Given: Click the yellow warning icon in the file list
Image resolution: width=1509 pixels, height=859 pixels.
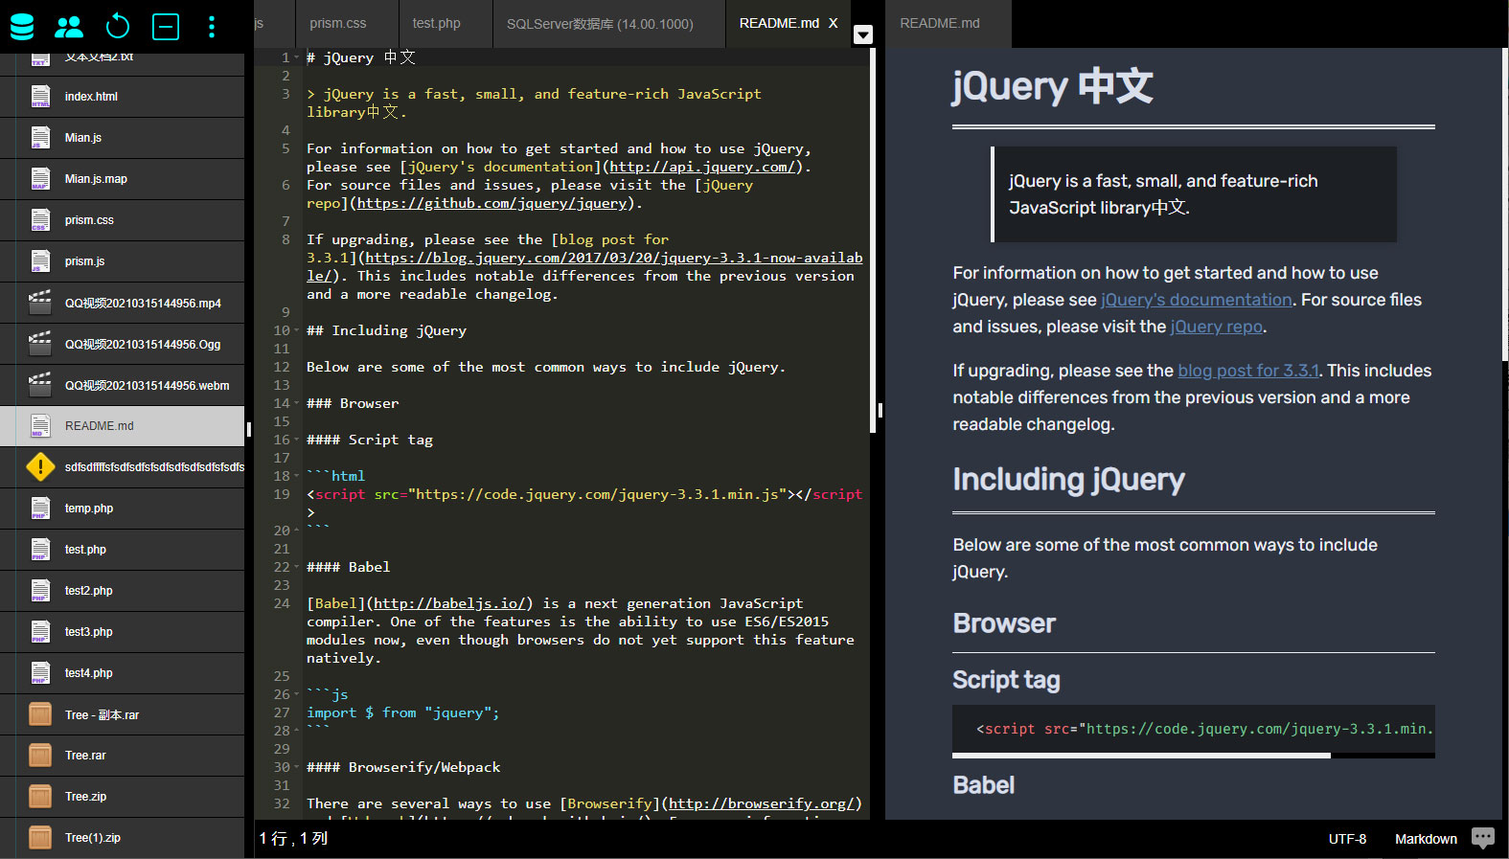Looking at the screenshot, I should 40,467.
